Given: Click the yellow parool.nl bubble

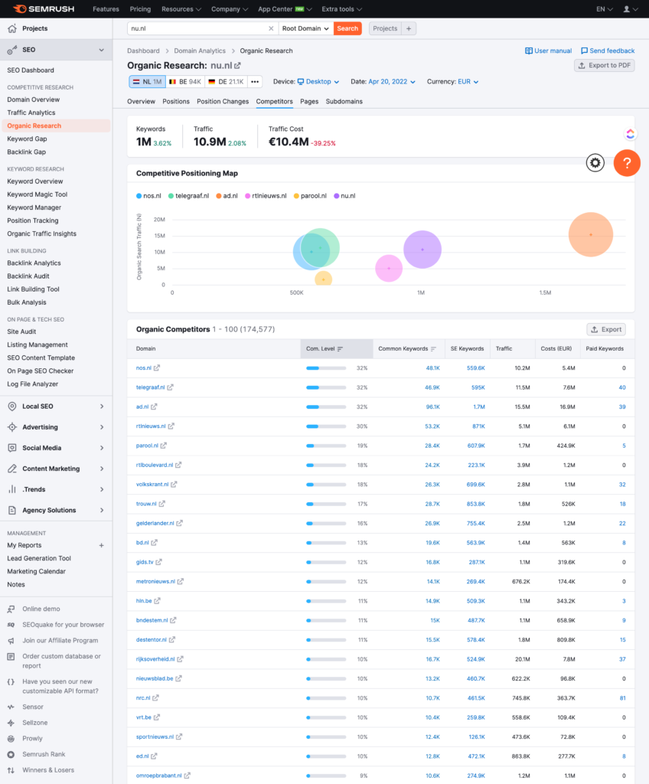Looking at the screenshot, I should click(324, 279).
